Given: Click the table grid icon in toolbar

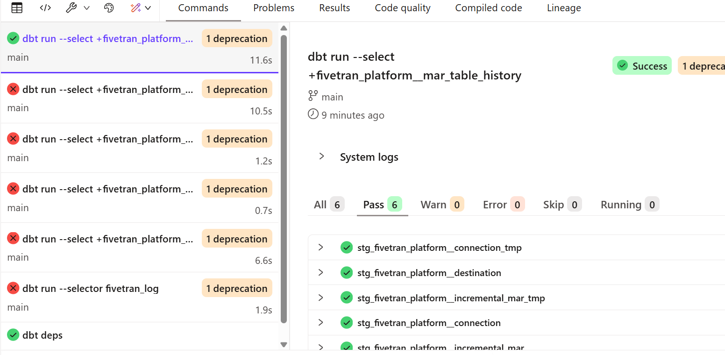Looking at the screenshot, I should 17,8.
